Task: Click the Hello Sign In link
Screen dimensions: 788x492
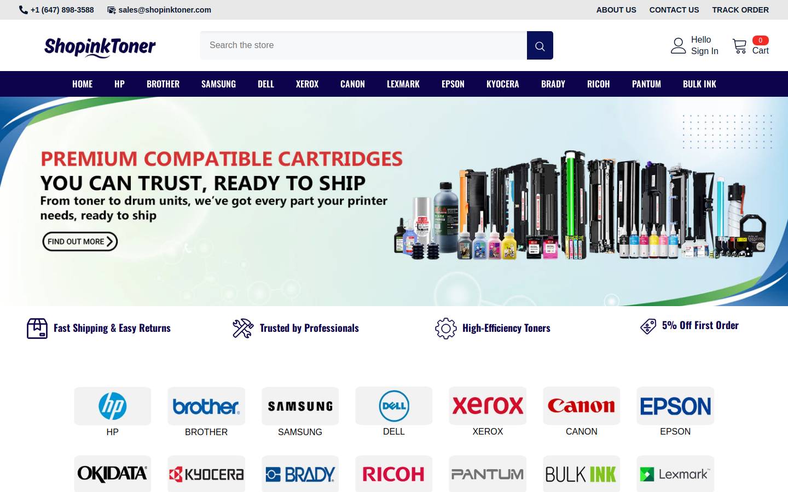Action: click(x=705, y=45)
